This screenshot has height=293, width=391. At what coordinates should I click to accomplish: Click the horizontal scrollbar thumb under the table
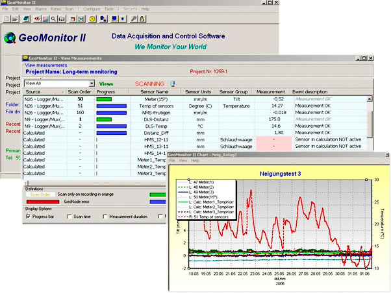point(28,183)
